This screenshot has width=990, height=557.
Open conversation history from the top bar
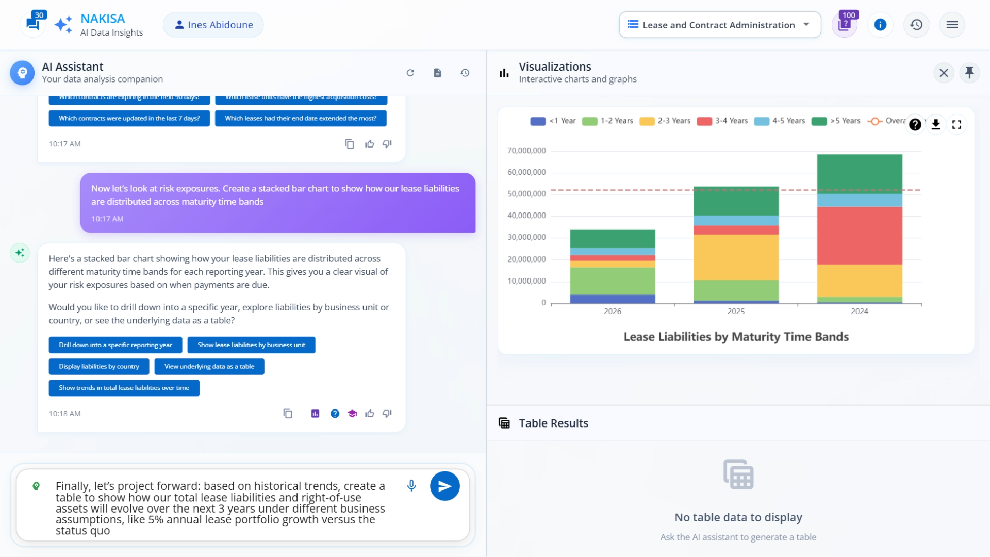point(916,24)
